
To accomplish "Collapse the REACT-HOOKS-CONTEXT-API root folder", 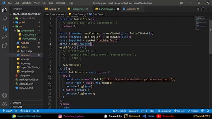I will (26, 14).
